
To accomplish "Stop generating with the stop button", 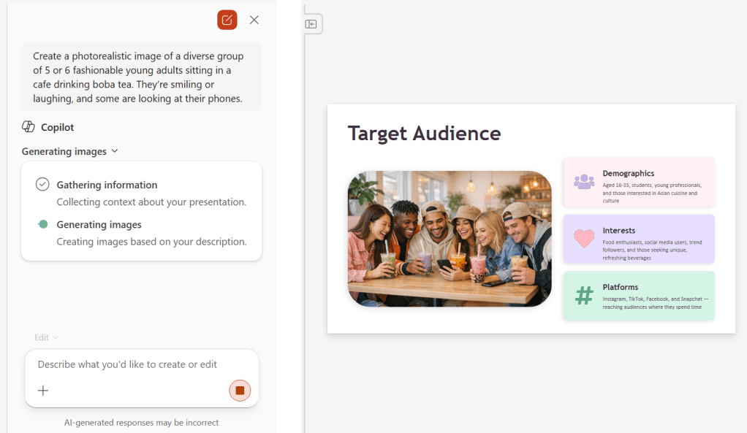I will (240, 391).
